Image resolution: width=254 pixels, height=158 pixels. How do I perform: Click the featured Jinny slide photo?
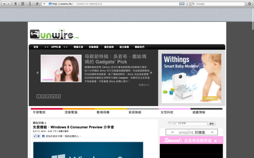pos(61,68)
